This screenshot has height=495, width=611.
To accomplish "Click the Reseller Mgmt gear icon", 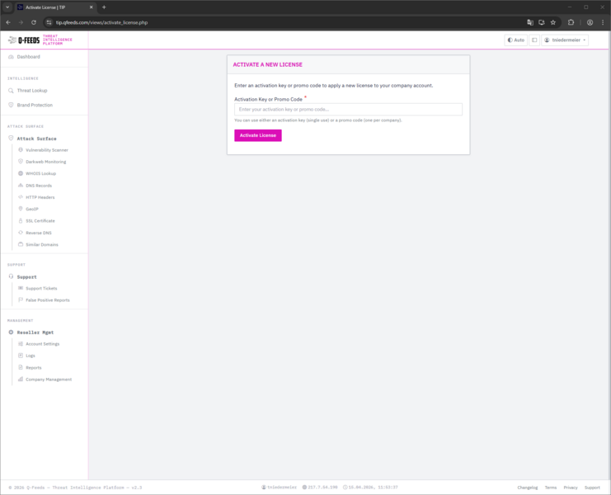I will click(x=11, y=332).
